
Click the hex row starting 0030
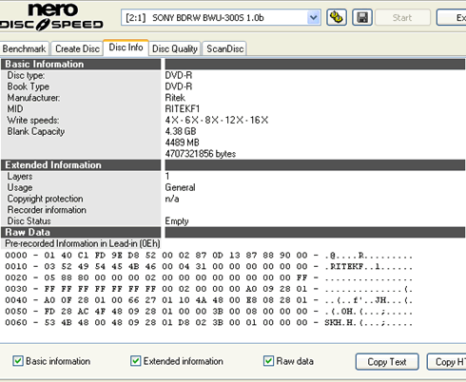coord(208,289)
